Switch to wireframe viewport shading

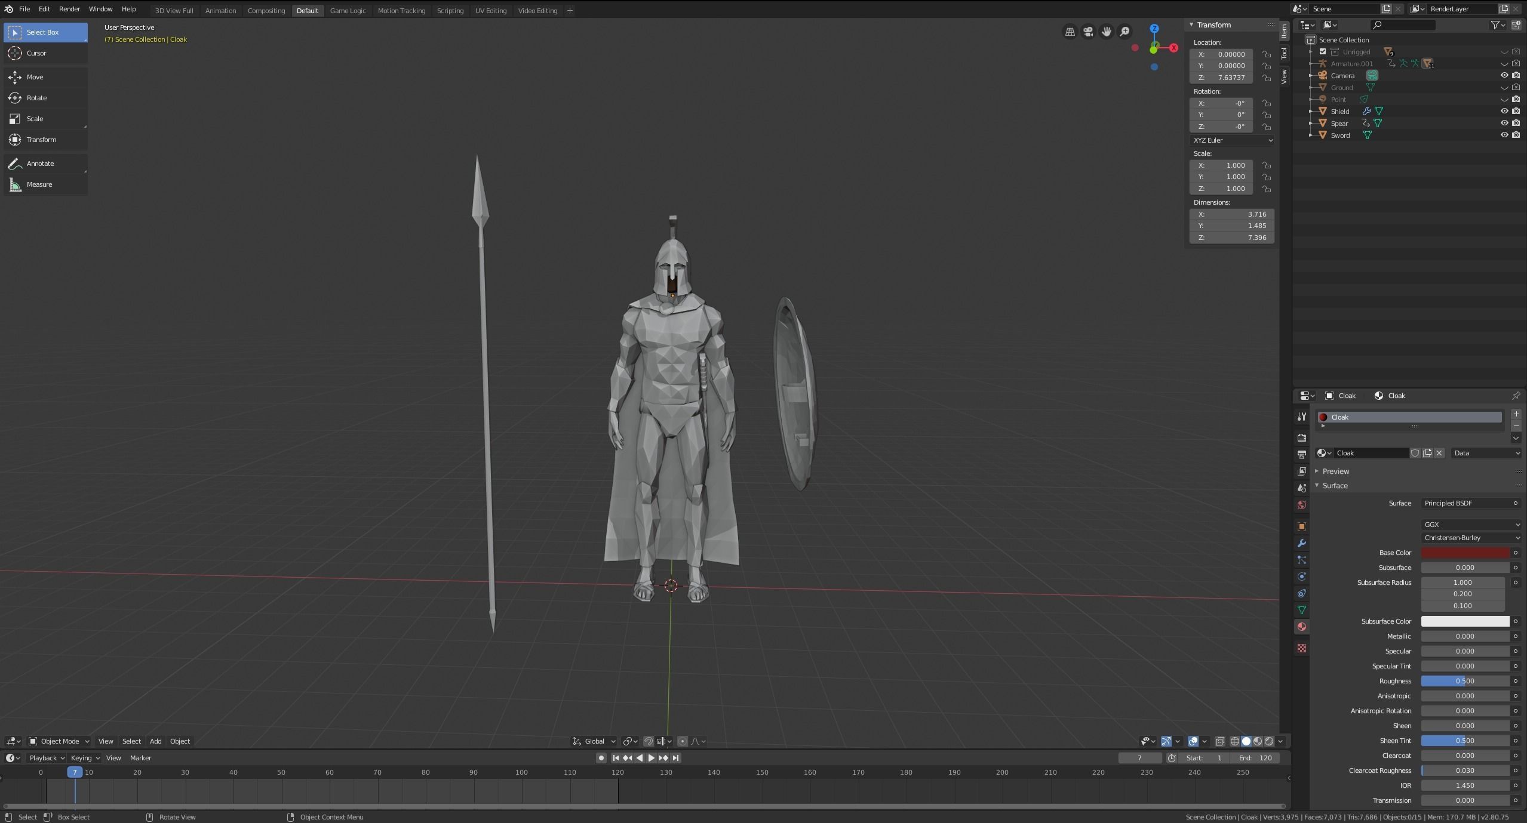1234,741
